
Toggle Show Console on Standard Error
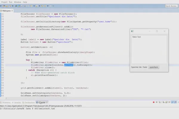[x=175, y=102]
